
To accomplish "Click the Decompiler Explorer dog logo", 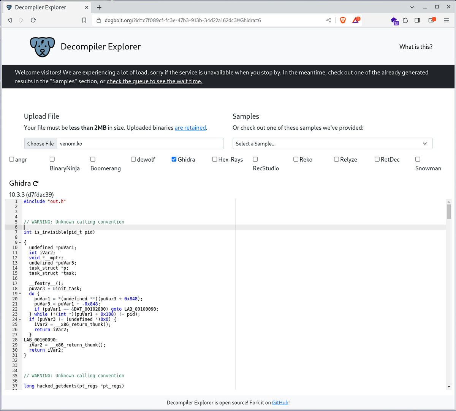I will pos(42,47).
